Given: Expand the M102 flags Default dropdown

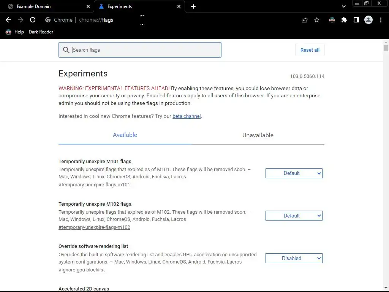Looking at the screenshot, I should 294,216.
